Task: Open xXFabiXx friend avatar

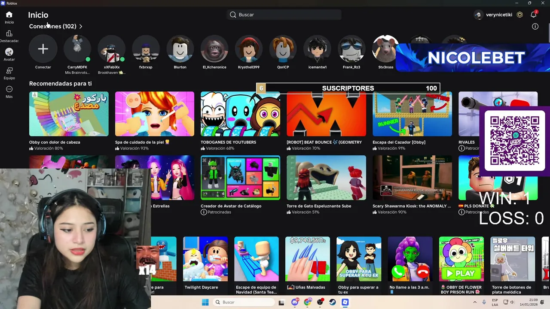Action: 111,49
